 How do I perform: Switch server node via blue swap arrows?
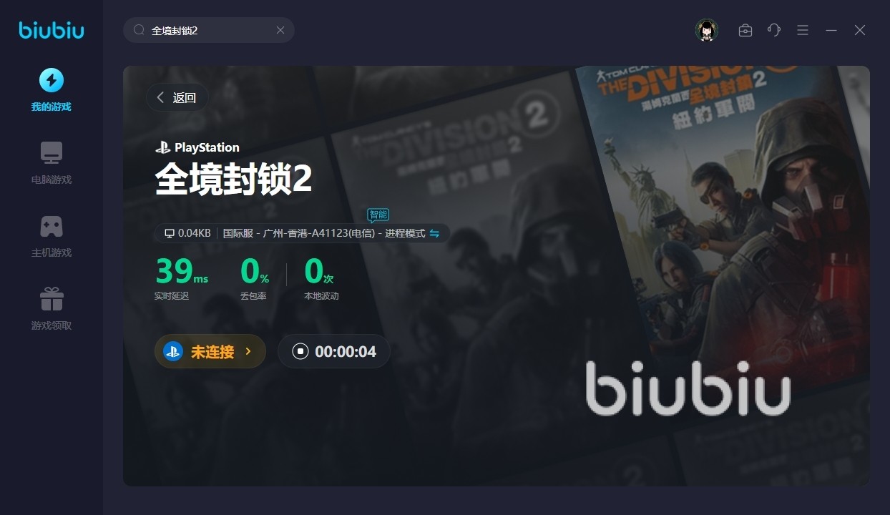tap(434, 233)
